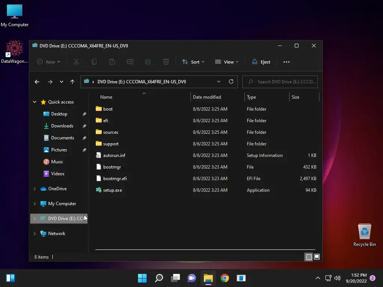Select Pictures in Quick access
383x287 pixels.
pos(59,150)
